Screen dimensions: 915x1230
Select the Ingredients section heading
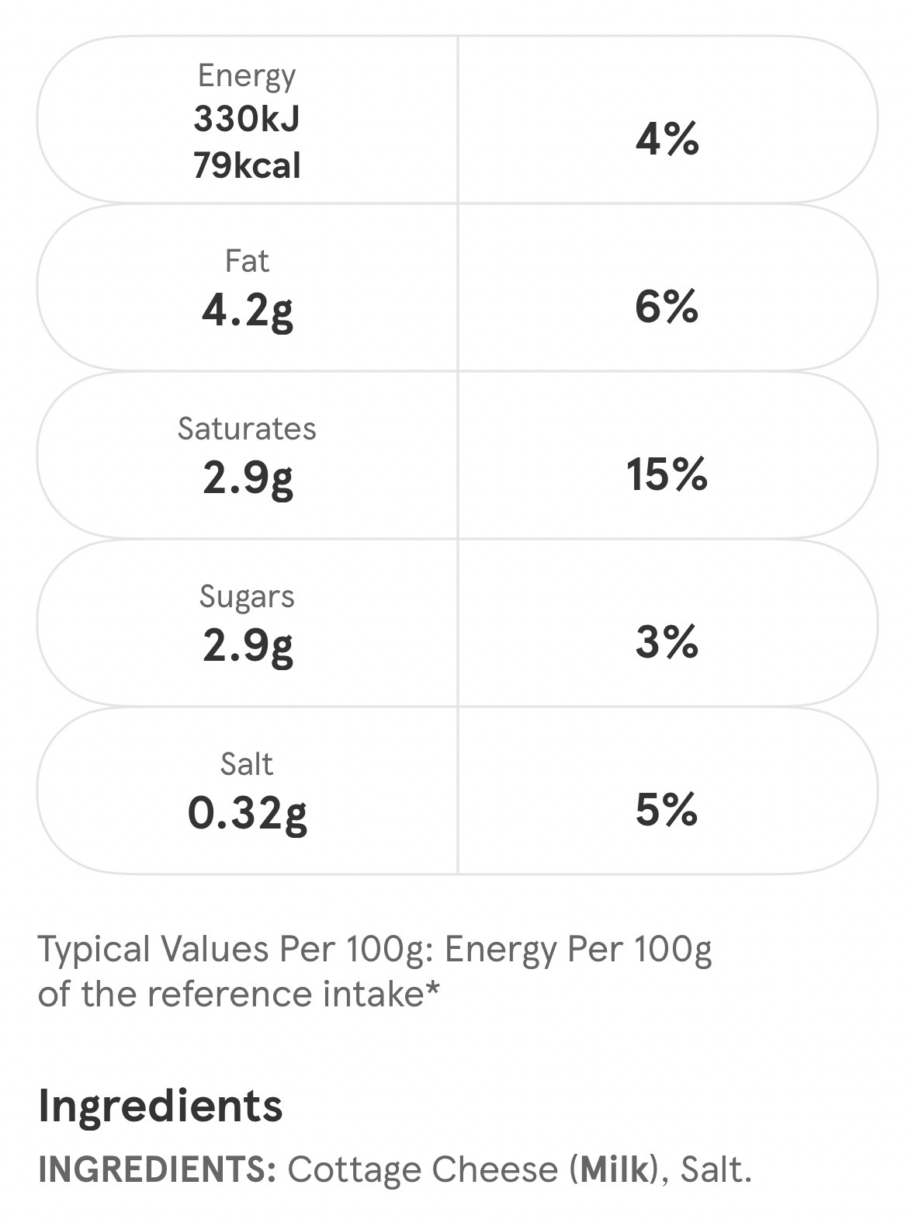160,1105
